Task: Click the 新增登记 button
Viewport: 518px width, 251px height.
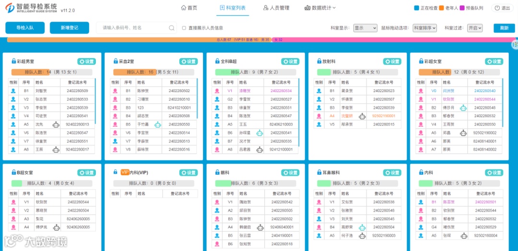Action: point(70,28)
